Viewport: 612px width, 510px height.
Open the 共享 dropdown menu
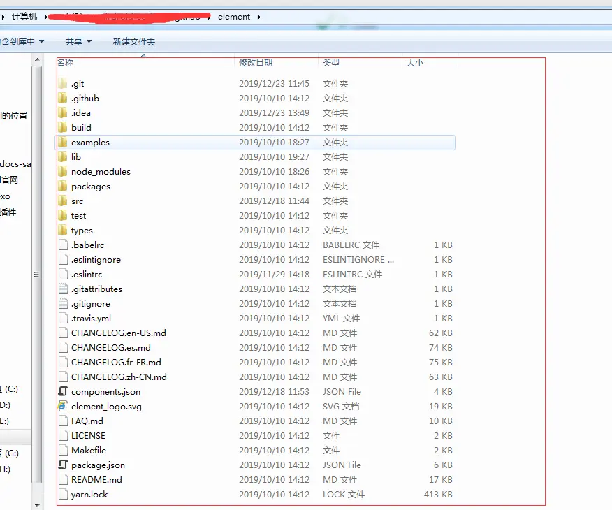pyautogui.click(x=78, y=41)
